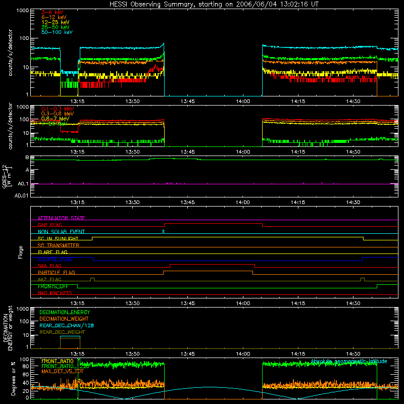
Task: Click the PARTICLE_FLAG label
Action: pyautogui.click(x=57, y=272)
